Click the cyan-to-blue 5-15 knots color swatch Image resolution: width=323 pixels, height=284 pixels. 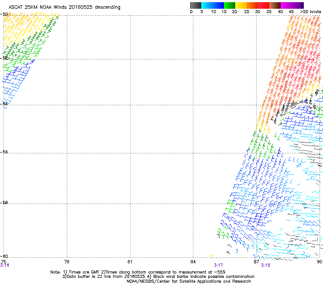213,5
